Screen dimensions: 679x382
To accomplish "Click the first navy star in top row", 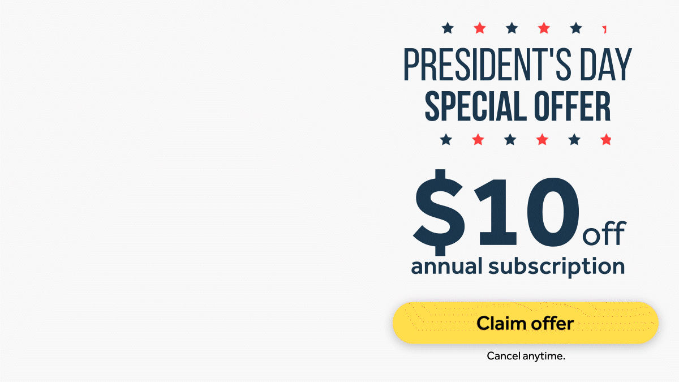I will pos(448,28).
